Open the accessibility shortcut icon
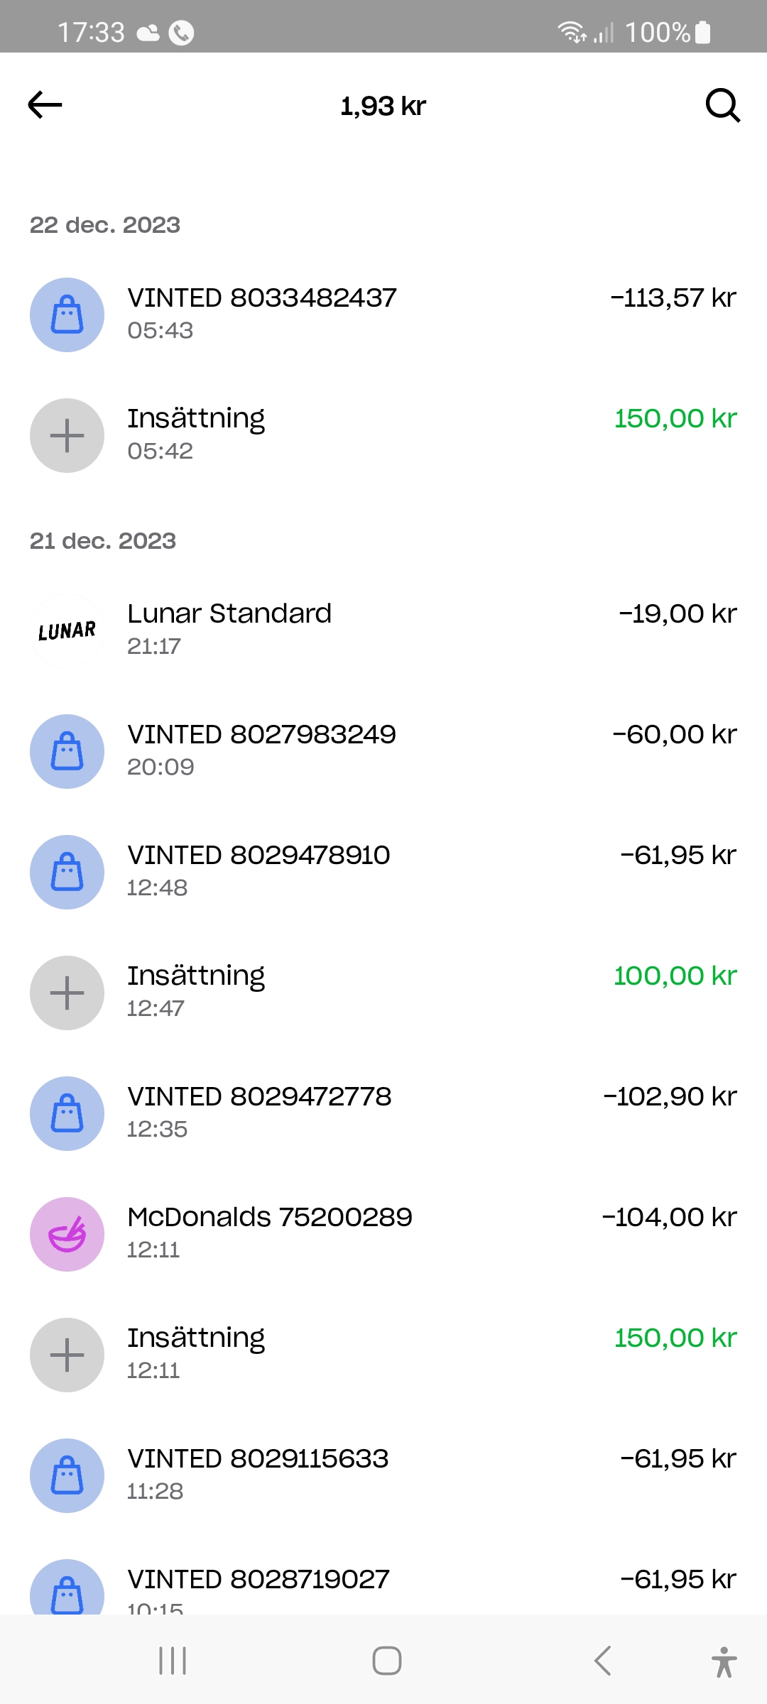Viewport: 767px width, 1704px height. (724, 1661)
